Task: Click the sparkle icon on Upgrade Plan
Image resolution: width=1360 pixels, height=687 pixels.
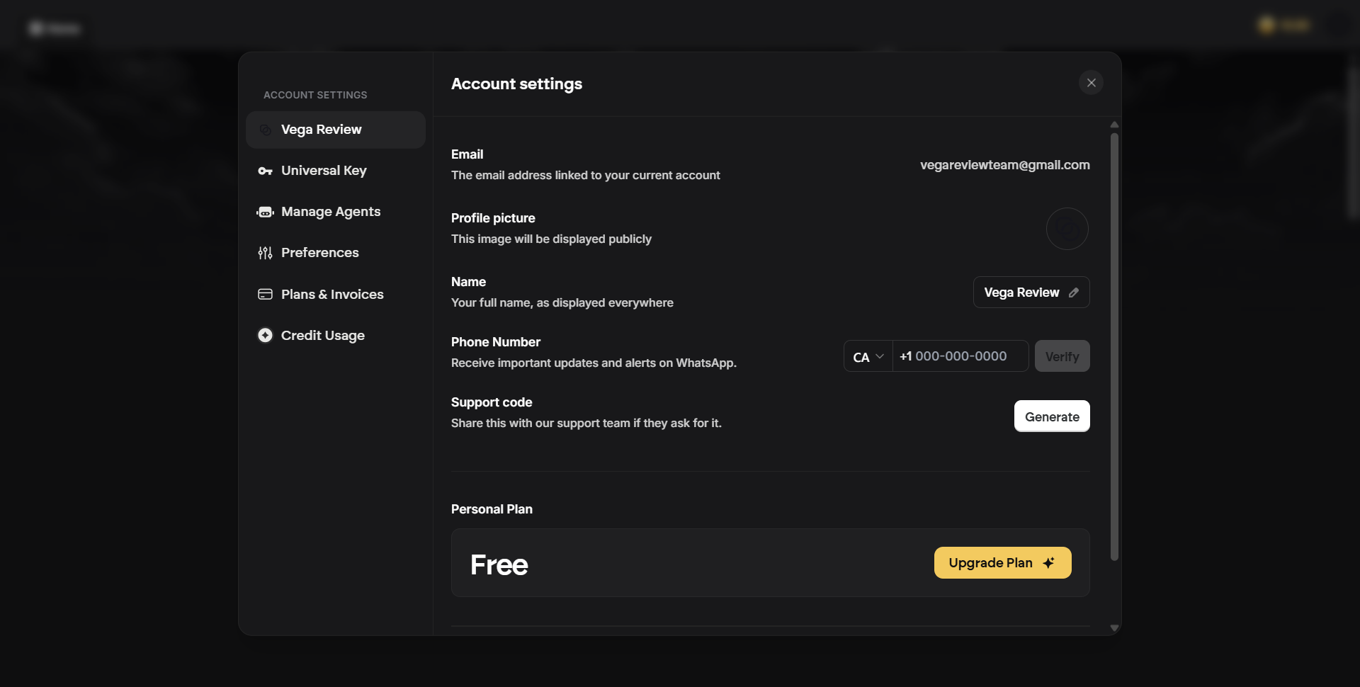Action: (1049, 563)
